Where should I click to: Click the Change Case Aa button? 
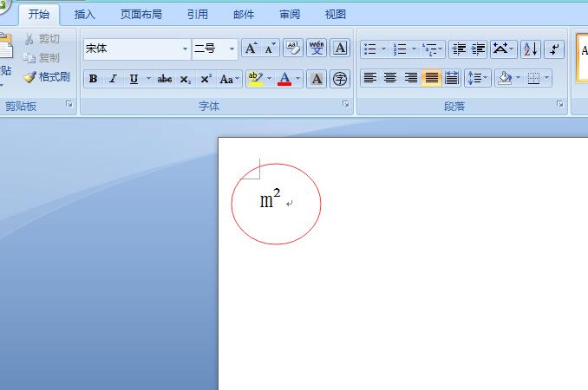[x=229, y=79]
